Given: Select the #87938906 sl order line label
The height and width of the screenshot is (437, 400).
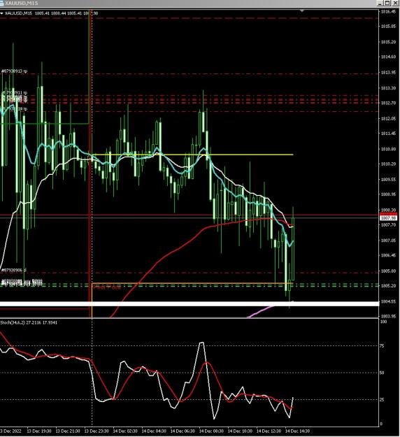Looking at the screenshot, I should point(14,270).
